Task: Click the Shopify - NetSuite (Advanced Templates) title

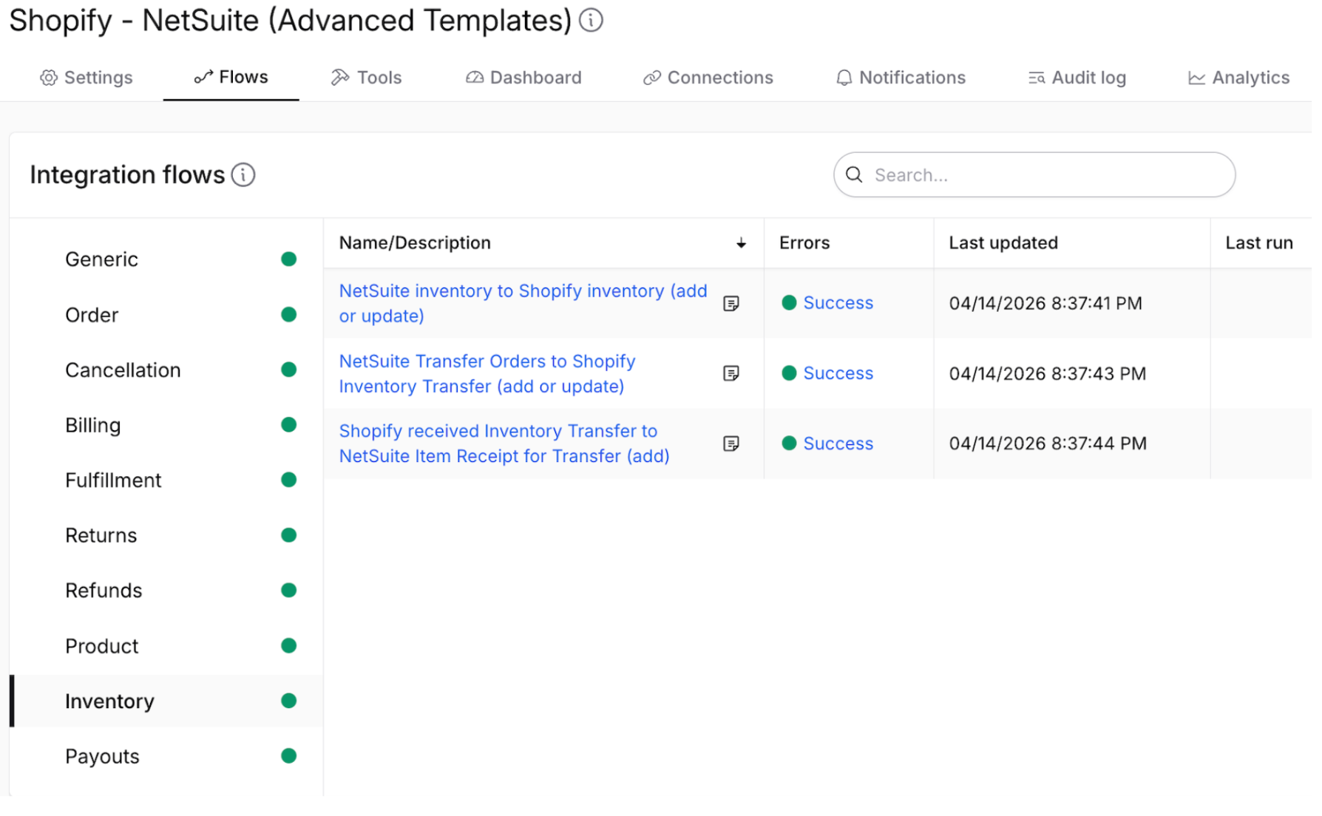Action: (291, 21)
